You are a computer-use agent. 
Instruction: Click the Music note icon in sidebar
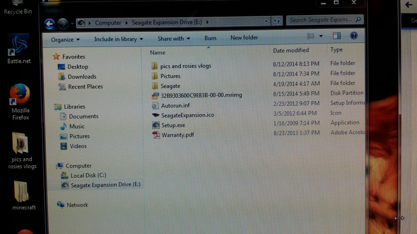pyautogui.click(x=63, y=127)
